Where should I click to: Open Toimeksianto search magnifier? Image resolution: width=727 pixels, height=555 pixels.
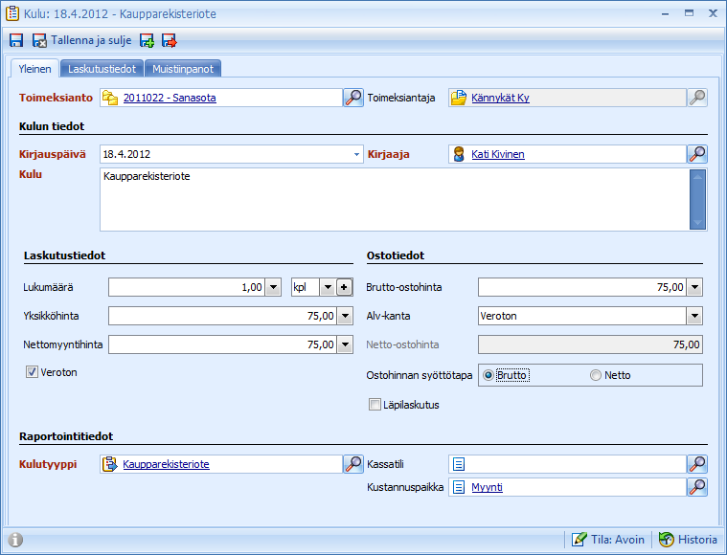[x=353, y=98]
